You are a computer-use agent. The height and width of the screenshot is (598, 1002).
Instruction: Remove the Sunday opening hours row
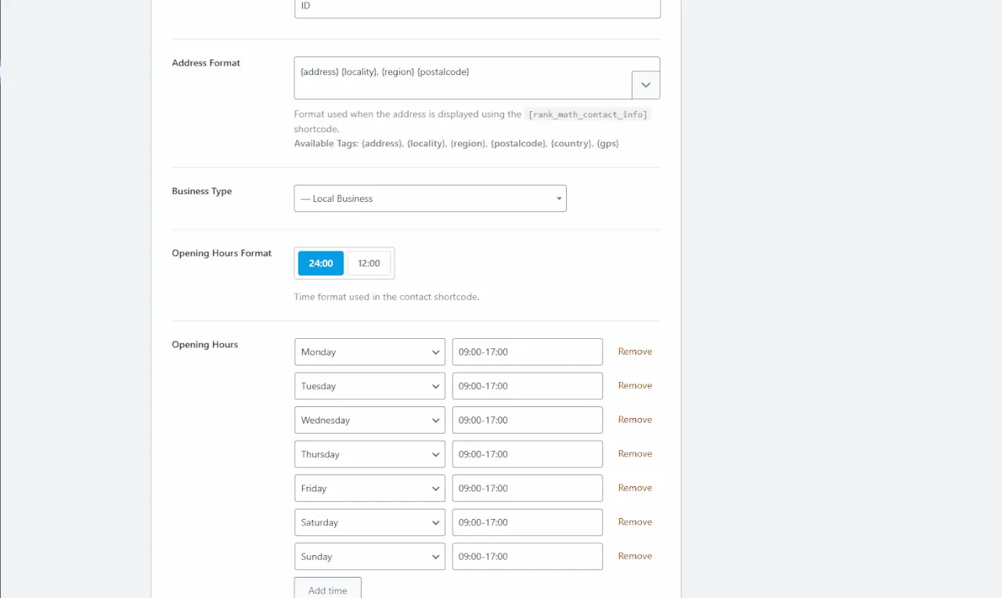[x=635, y=556]
